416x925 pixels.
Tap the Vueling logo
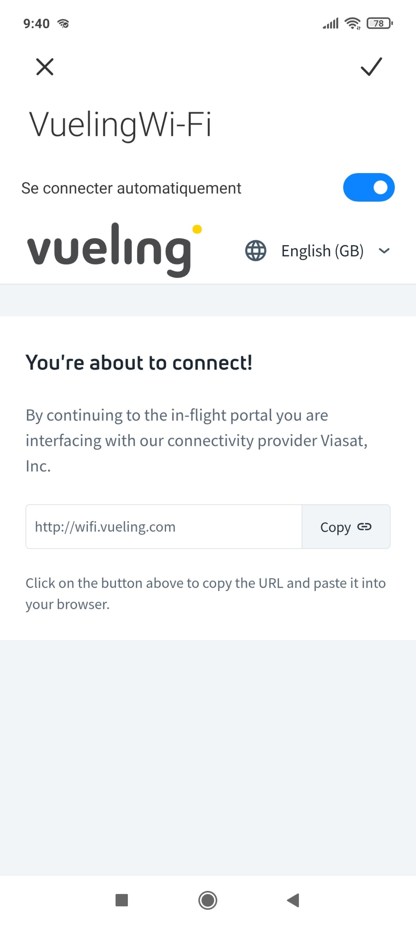tap(114, 250)
